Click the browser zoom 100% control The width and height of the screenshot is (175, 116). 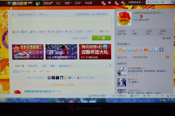[171, 96]
